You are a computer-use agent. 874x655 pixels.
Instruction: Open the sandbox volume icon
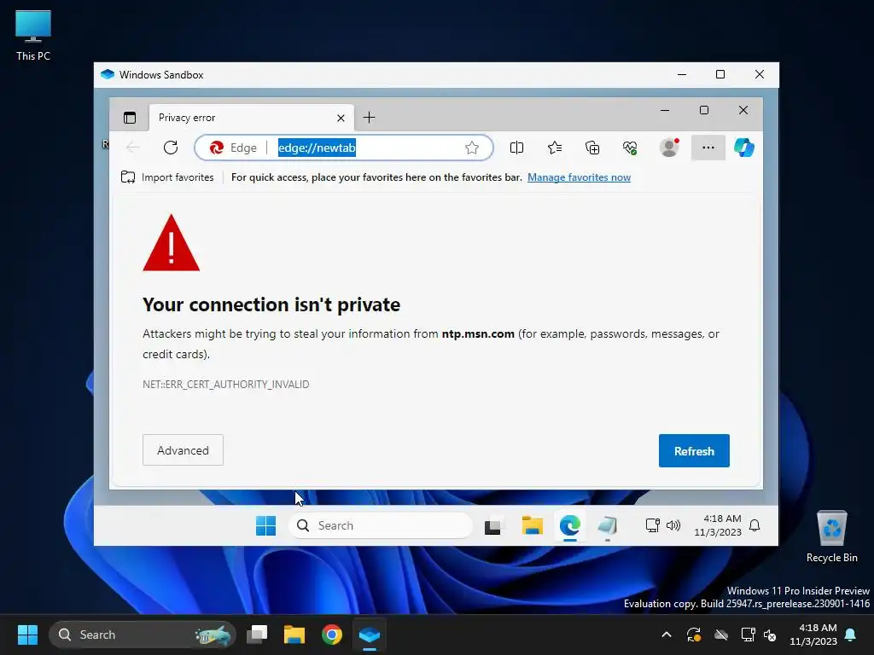[673, 525]
